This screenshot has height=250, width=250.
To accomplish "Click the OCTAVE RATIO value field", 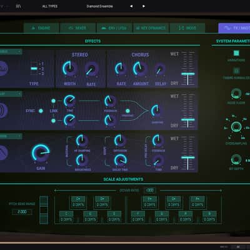I will pos(150,190).
